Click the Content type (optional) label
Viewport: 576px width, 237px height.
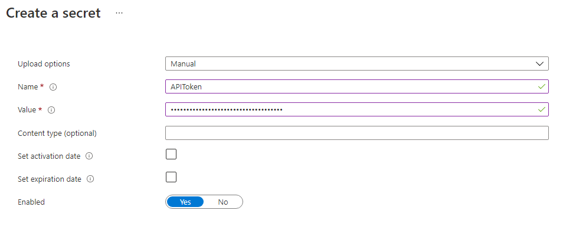[57, 133]
